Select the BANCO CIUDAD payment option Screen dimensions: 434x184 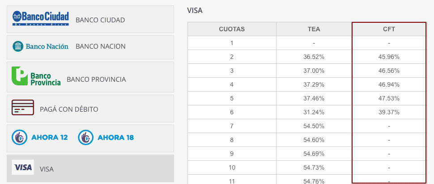90,19
